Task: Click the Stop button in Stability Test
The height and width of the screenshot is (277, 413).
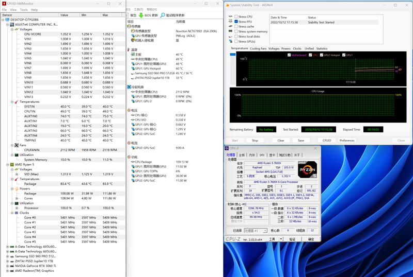Action: (x=255, y=141)
